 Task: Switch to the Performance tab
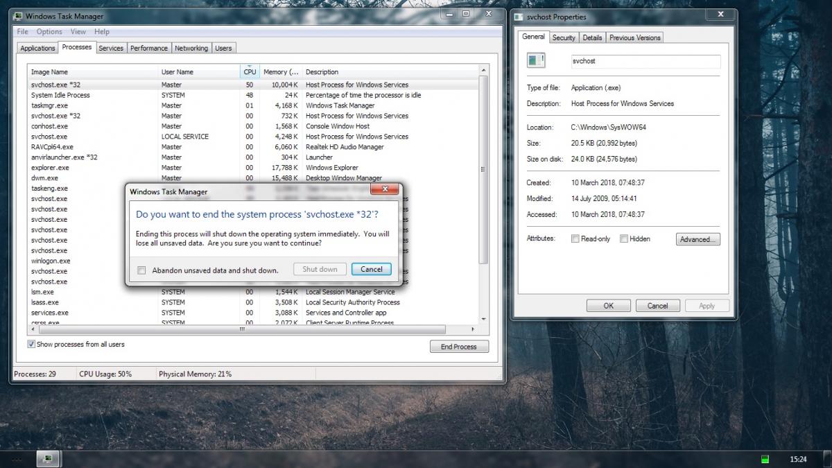coord(149,49)
